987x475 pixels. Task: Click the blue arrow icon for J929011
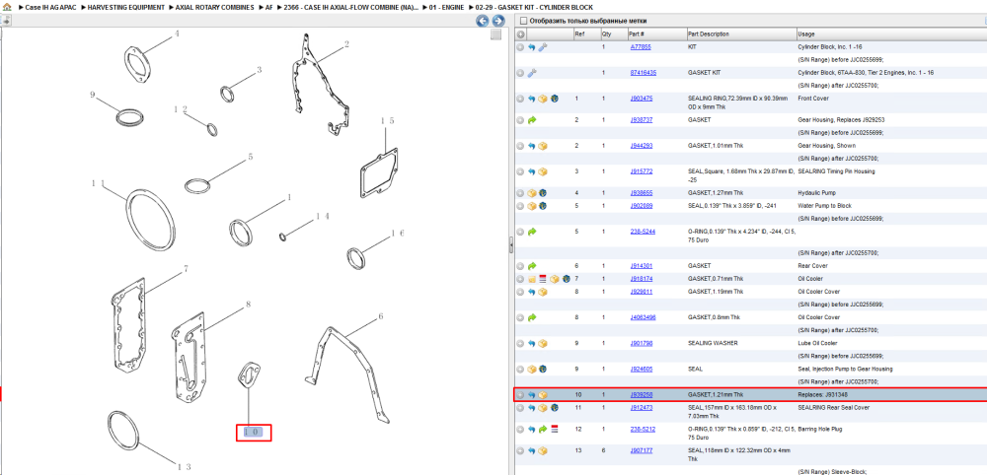click(532, 292)
